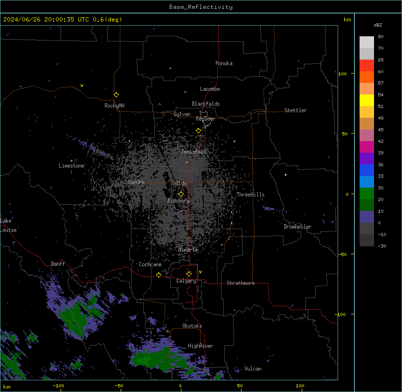Image resolution: width=402 pixels, height=392 pixels.
Task: Click the dBZ legend heading
Action: (x=378, y=25)
